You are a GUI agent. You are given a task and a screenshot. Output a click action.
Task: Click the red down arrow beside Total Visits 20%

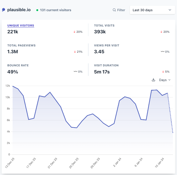[161, 32]
